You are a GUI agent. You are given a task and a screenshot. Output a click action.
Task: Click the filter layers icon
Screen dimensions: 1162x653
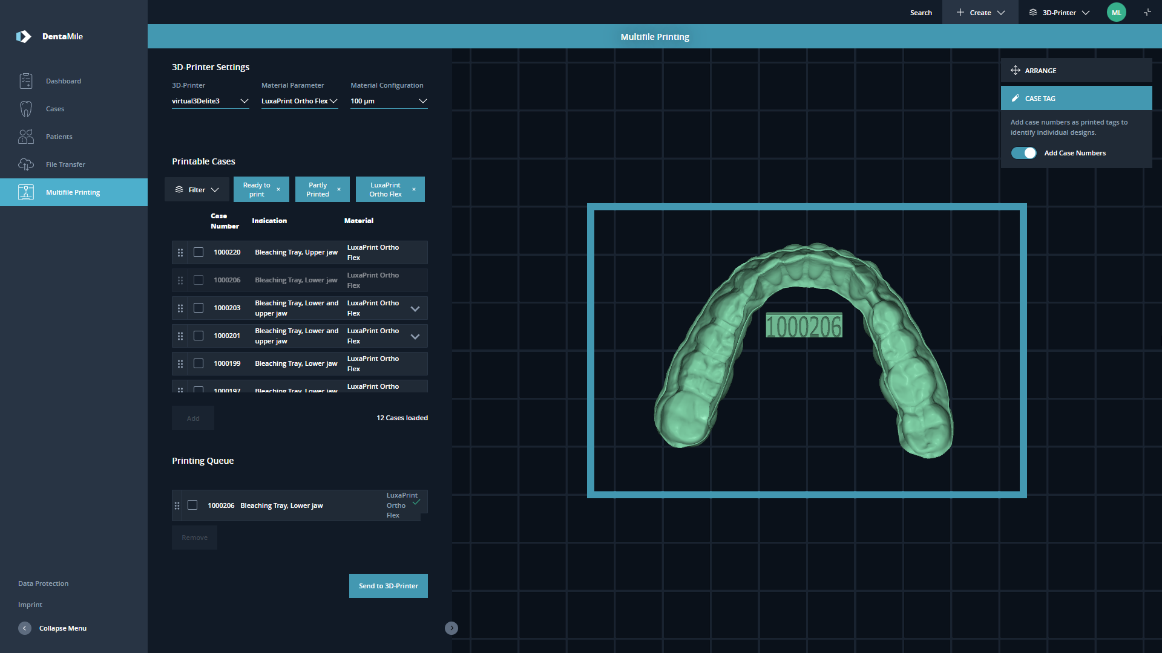(x=179, y=189)
